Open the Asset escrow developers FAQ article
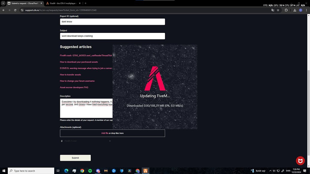 click(74, 87)
